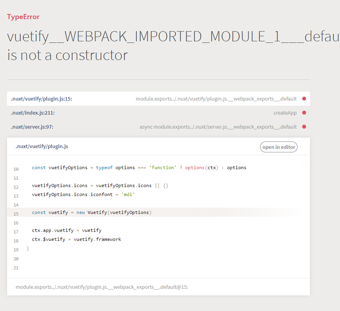
Task: Select the .nuxt/vuetify/plugin.js file tab
Action: click(x=41, y=146)
